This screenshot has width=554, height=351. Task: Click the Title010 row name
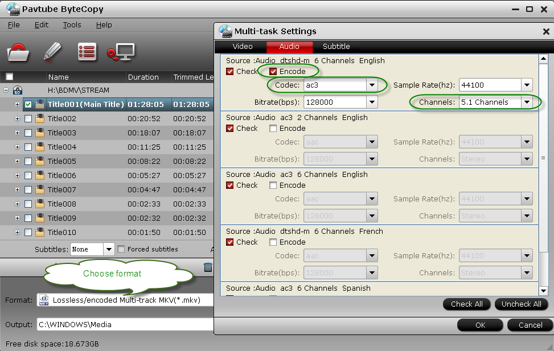click(62, 232)
